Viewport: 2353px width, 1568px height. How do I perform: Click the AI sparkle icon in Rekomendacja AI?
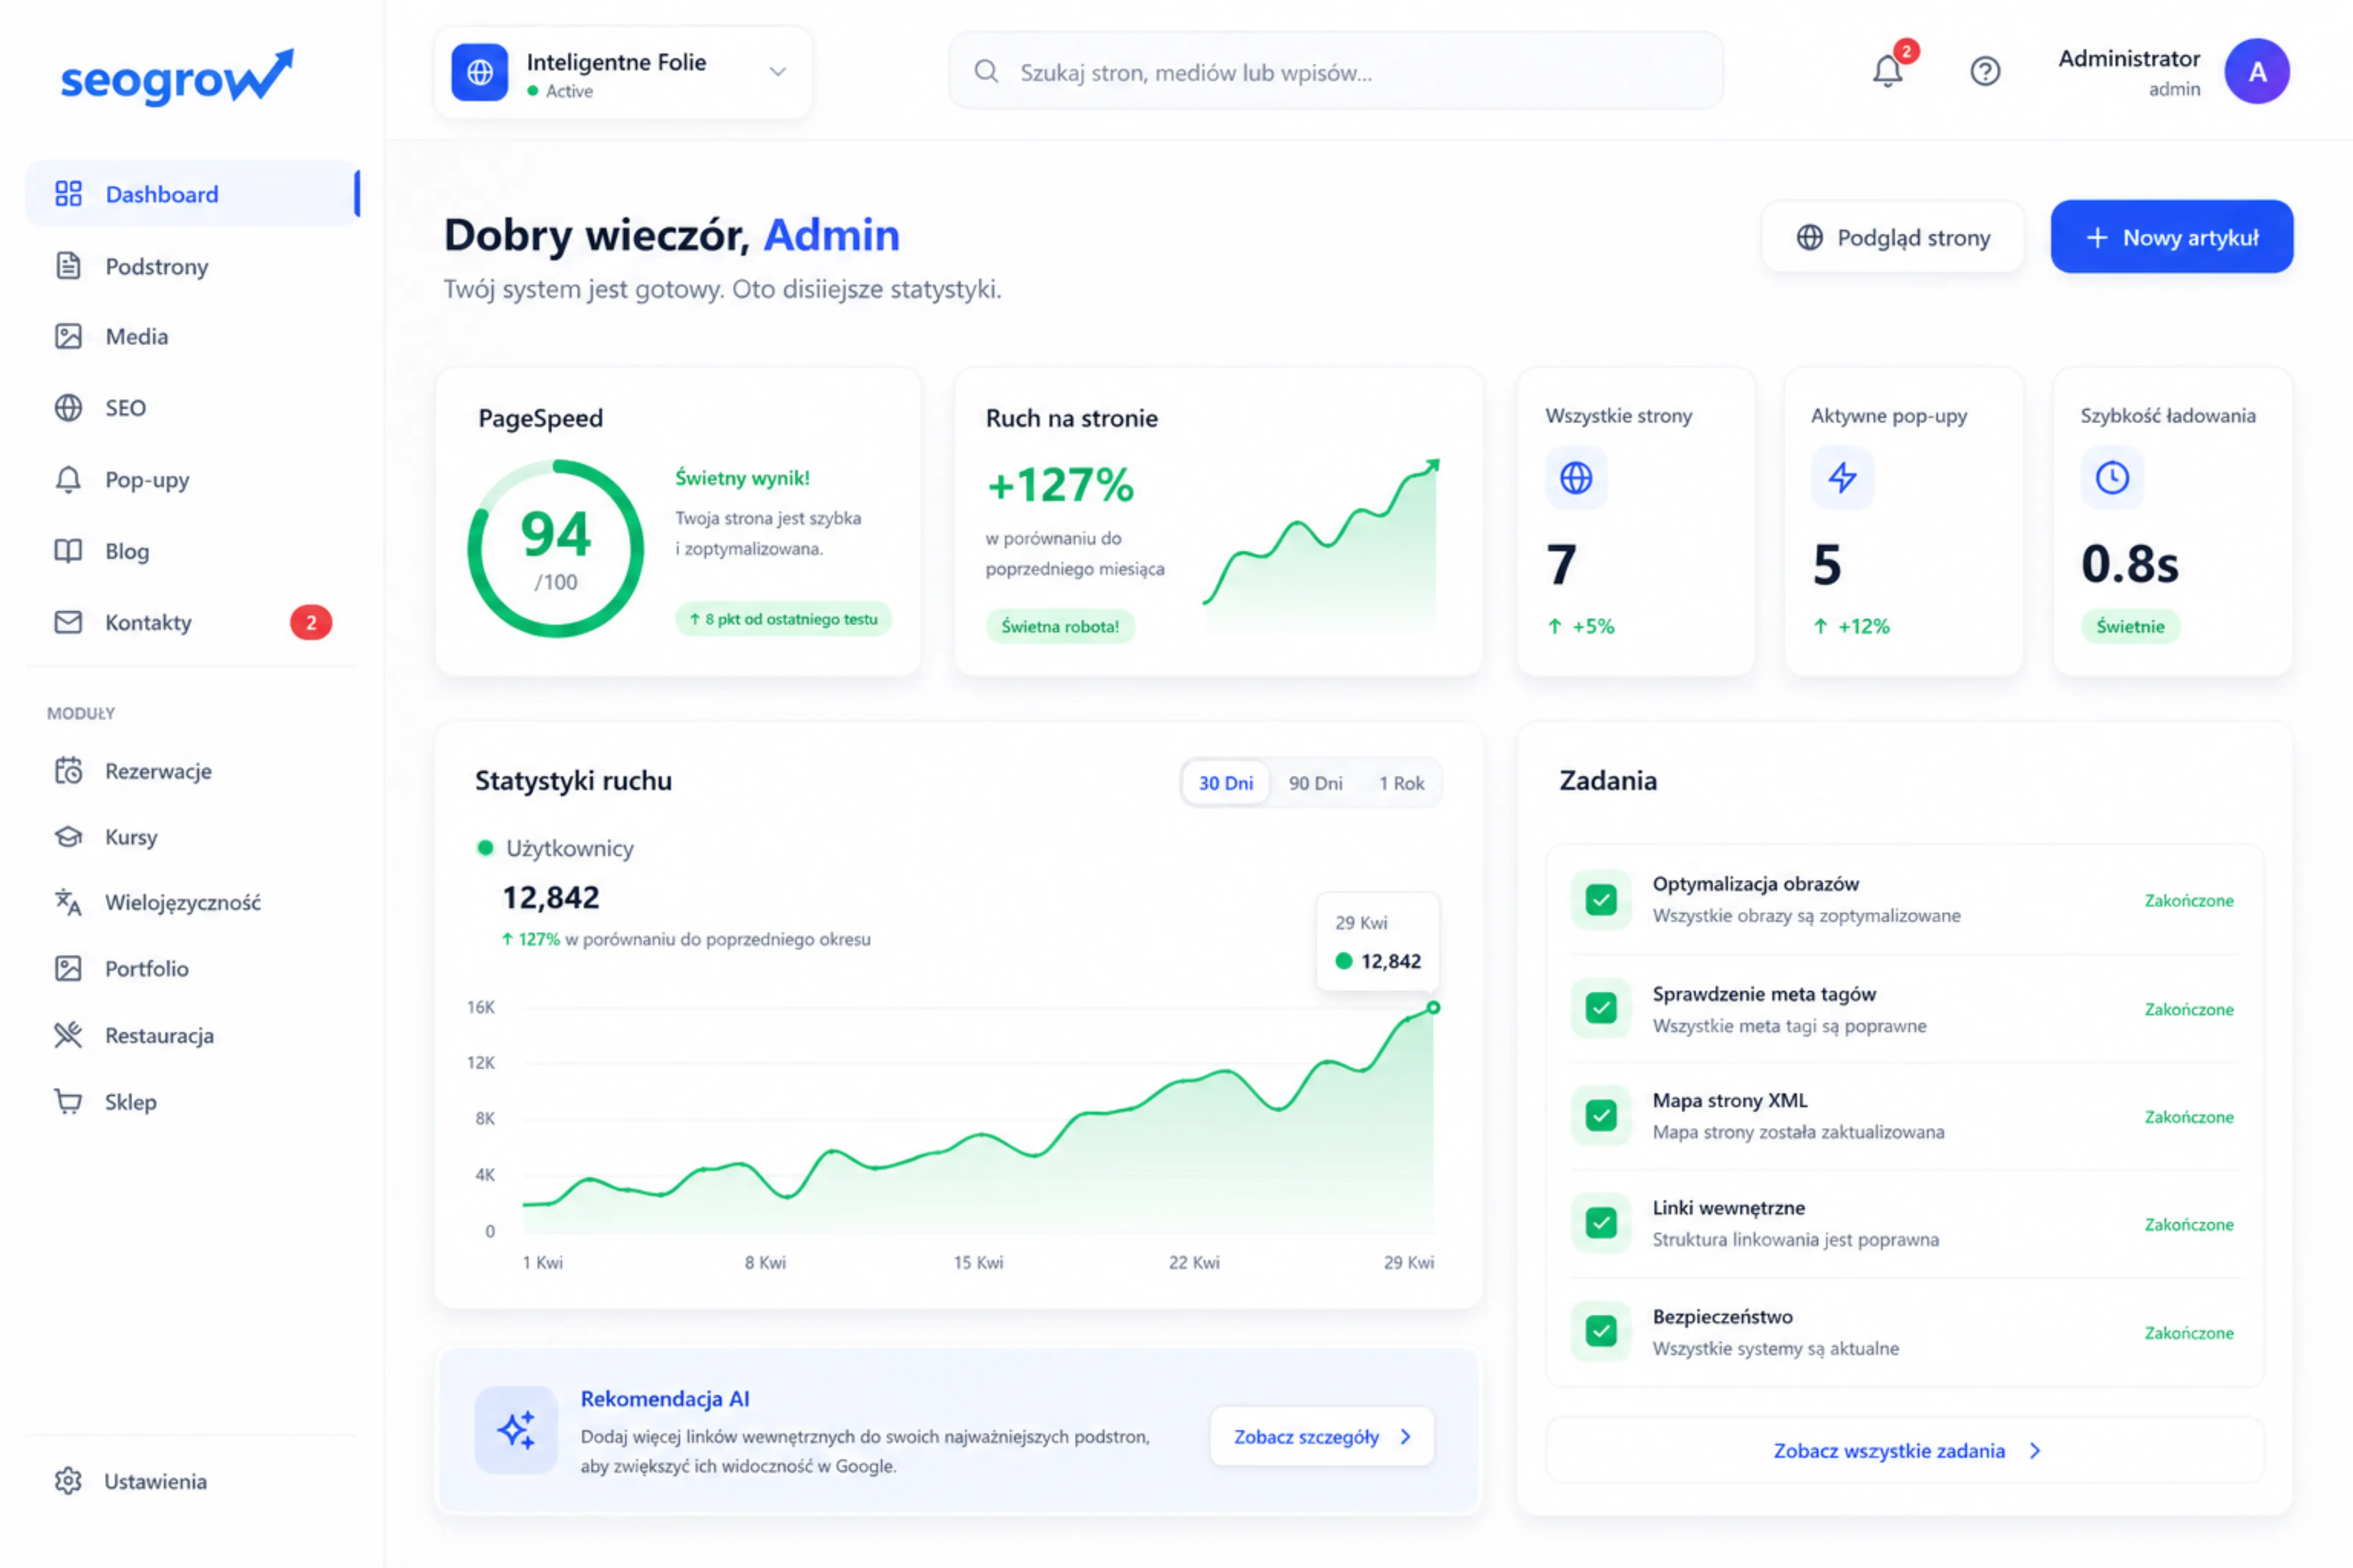(x=516, y=1430)
